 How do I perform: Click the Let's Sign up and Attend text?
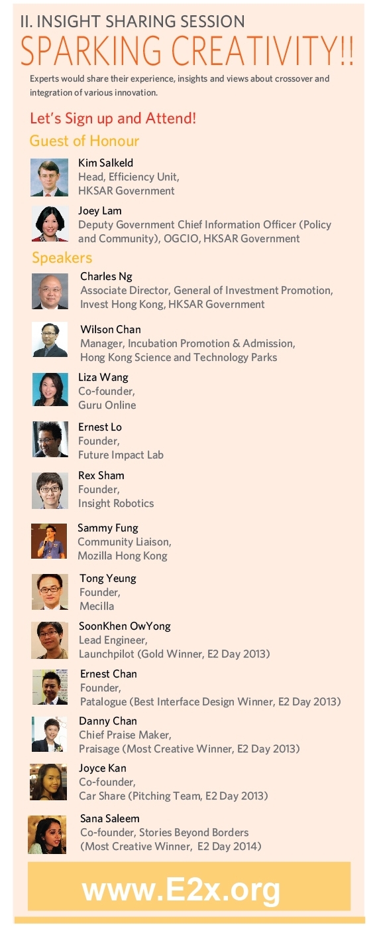coord(113,119)
